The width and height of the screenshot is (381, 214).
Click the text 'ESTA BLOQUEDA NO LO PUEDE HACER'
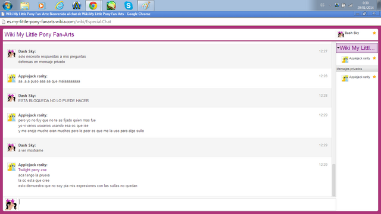[x=54, y=100]
